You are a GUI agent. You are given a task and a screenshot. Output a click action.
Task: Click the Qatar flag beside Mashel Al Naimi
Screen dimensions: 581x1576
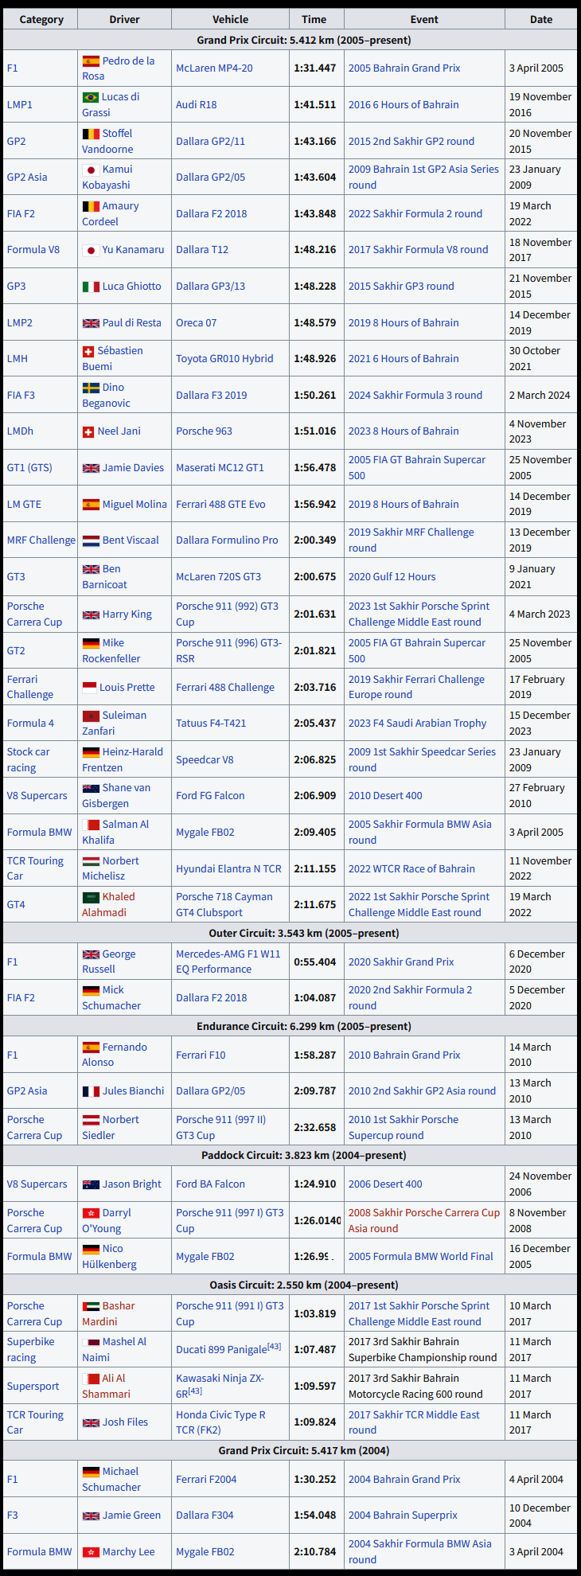(91, 1342)
